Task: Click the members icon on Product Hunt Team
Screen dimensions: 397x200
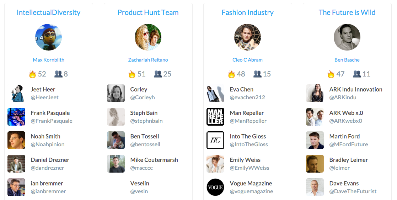Action: [x=158, y=74]
